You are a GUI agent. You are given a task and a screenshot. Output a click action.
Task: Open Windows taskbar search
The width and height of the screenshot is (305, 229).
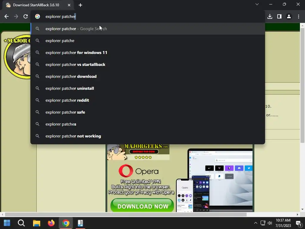pos(21,223)
